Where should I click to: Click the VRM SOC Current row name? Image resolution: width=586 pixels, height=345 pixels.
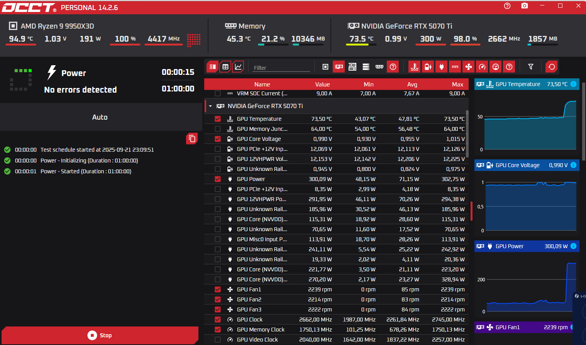pyautogui.click(x=262, y=93)
